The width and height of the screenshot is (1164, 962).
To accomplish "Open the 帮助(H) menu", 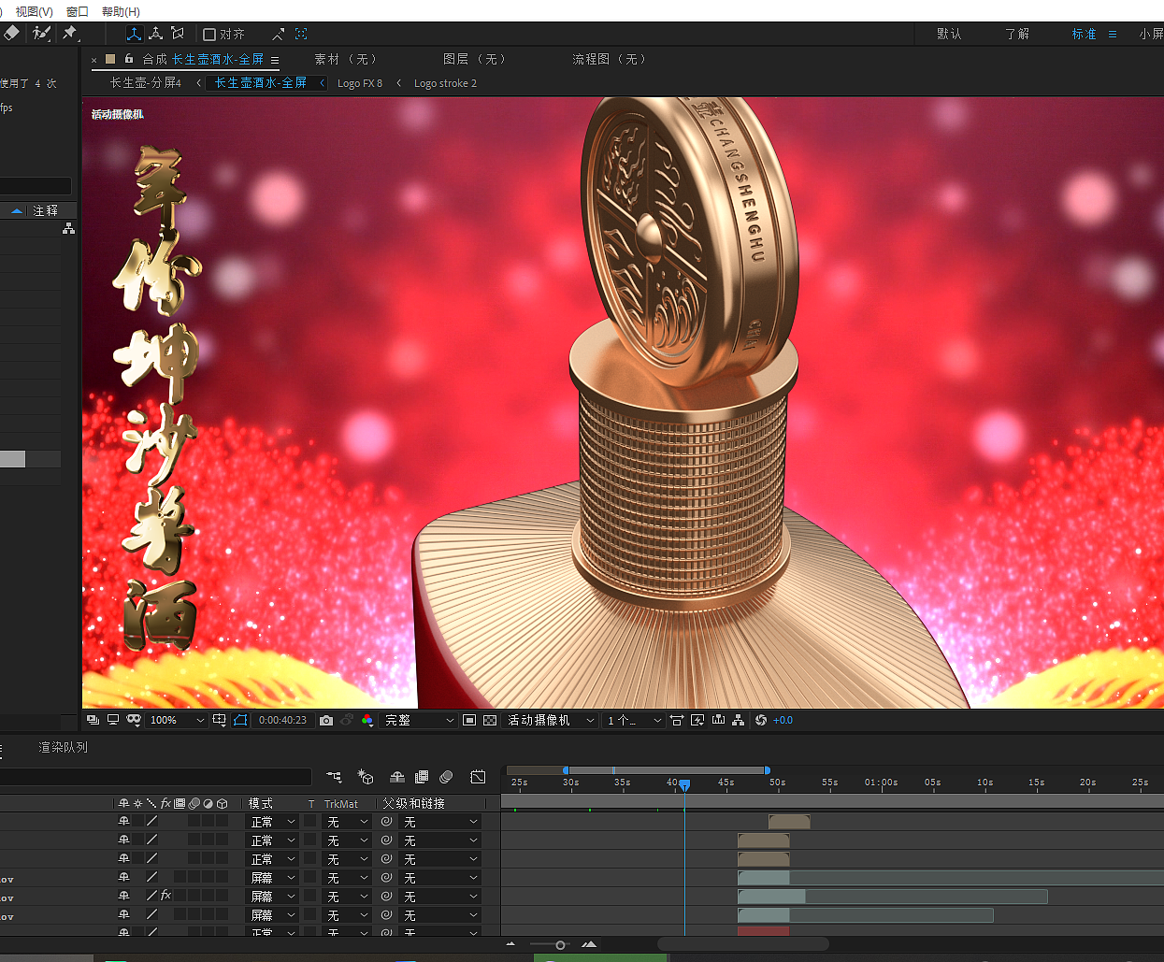I will (x=121, y=11).
